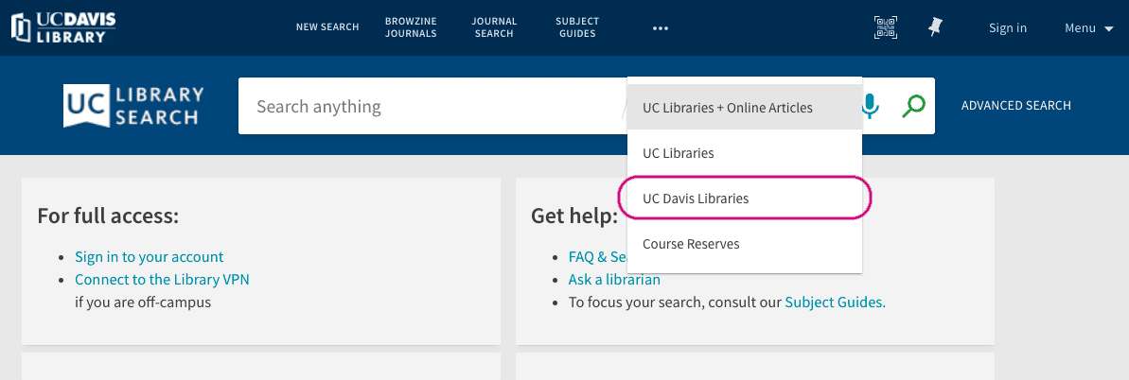Choose UC Davis Libraries search scope
1129x380 pixels.
click(x=696, y=199)
